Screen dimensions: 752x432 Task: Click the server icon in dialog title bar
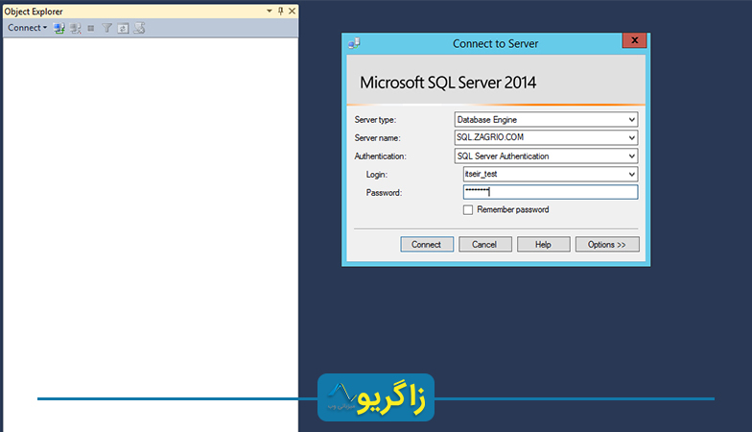tap(354, 43)
